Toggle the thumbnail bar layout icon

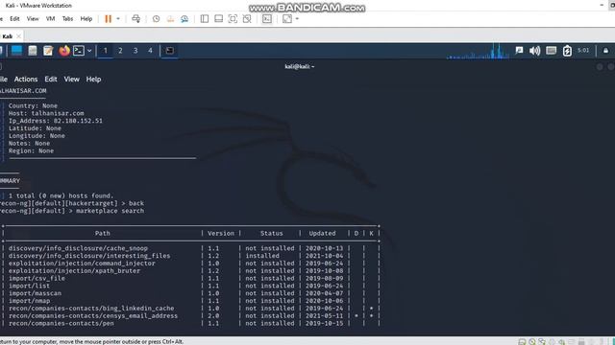218,19
